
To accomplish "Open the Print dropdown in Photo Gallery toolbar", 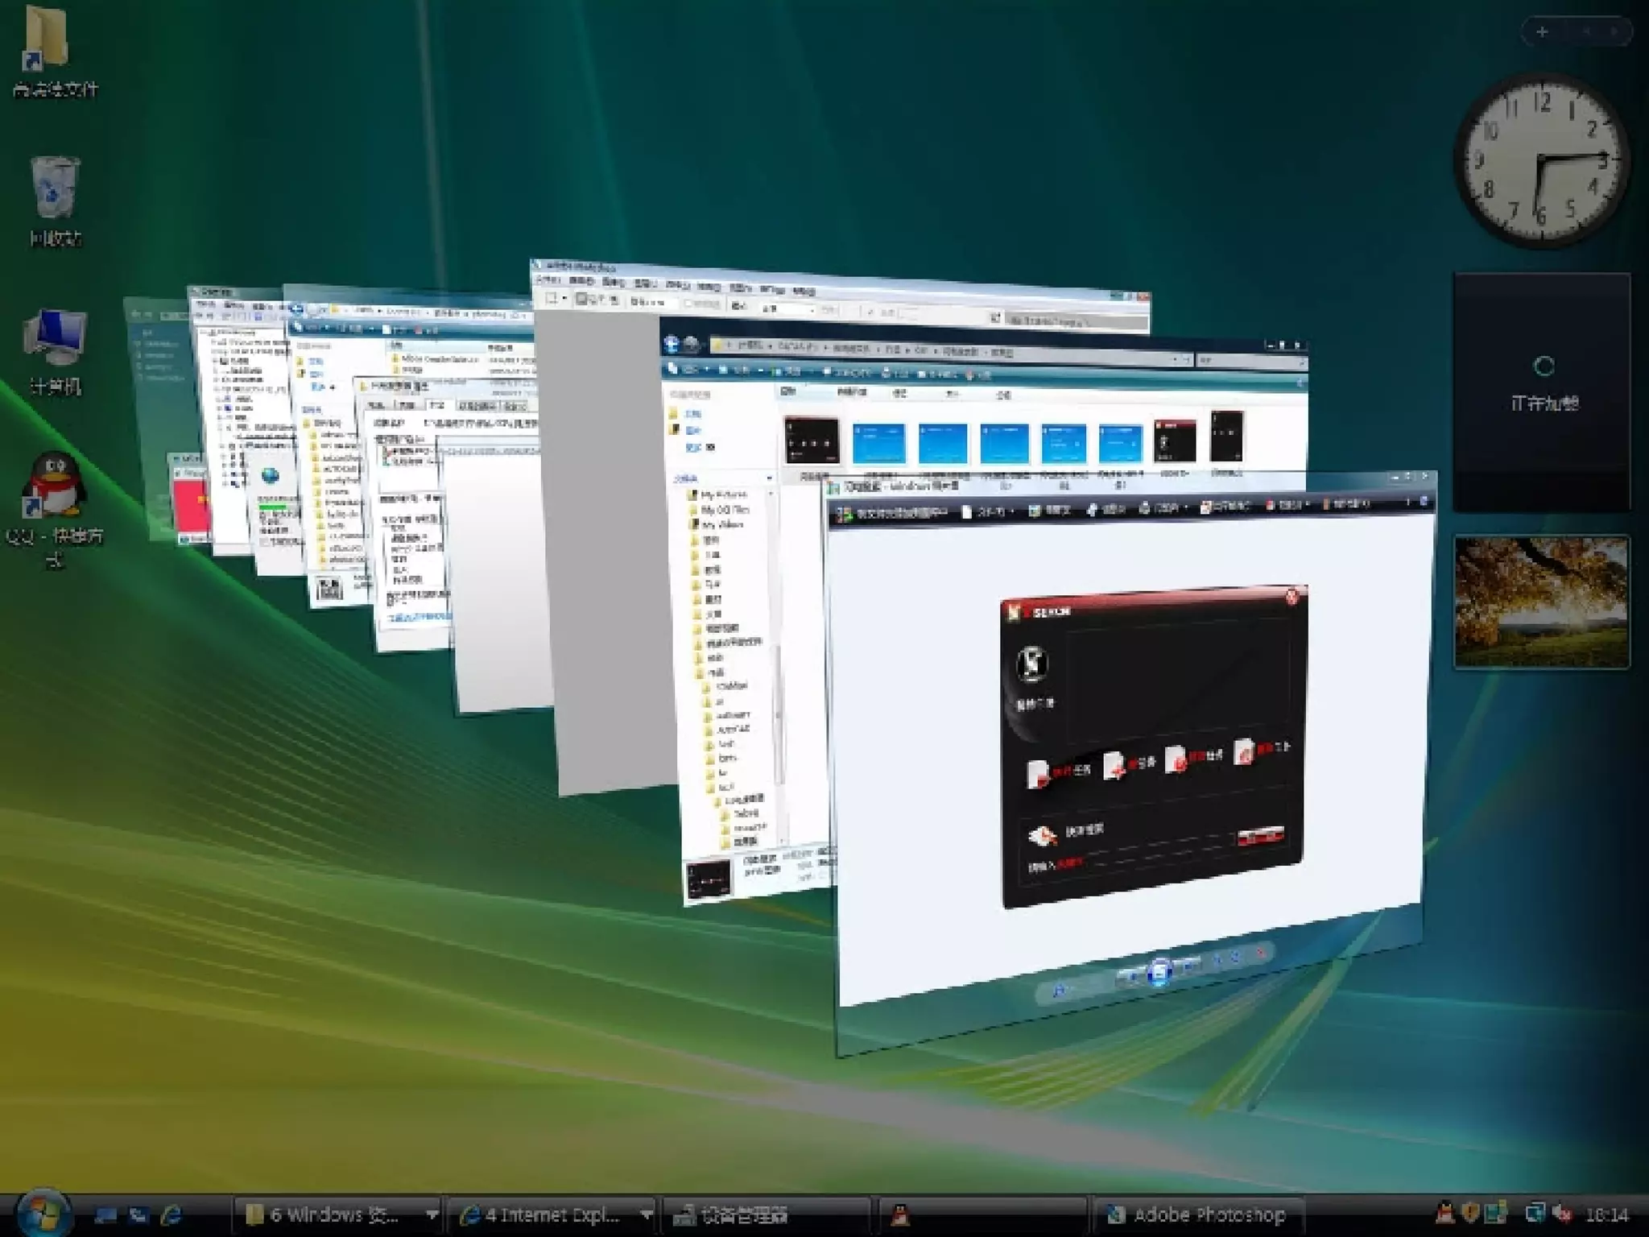I will 1163,508.
